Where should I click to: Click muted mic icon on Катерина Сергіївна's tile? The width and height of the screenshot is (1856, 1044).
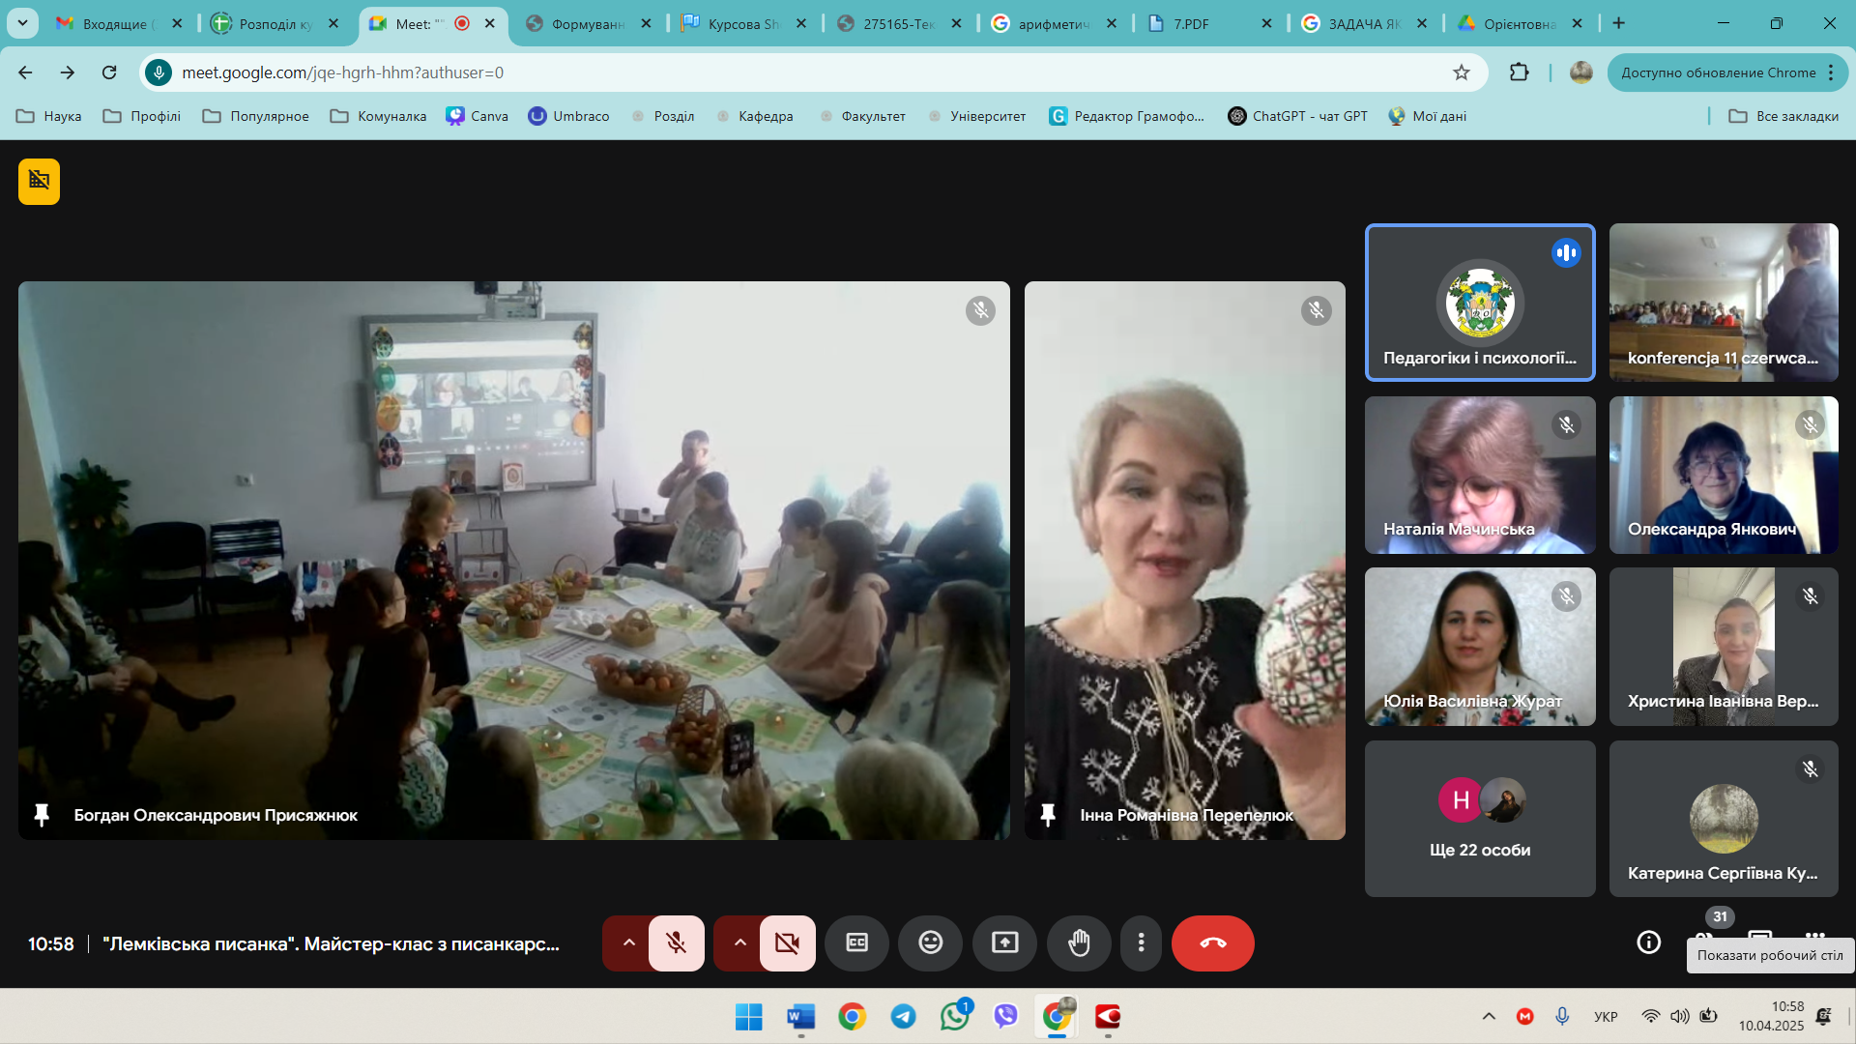pyautogui.click(x=1810, y=768)
